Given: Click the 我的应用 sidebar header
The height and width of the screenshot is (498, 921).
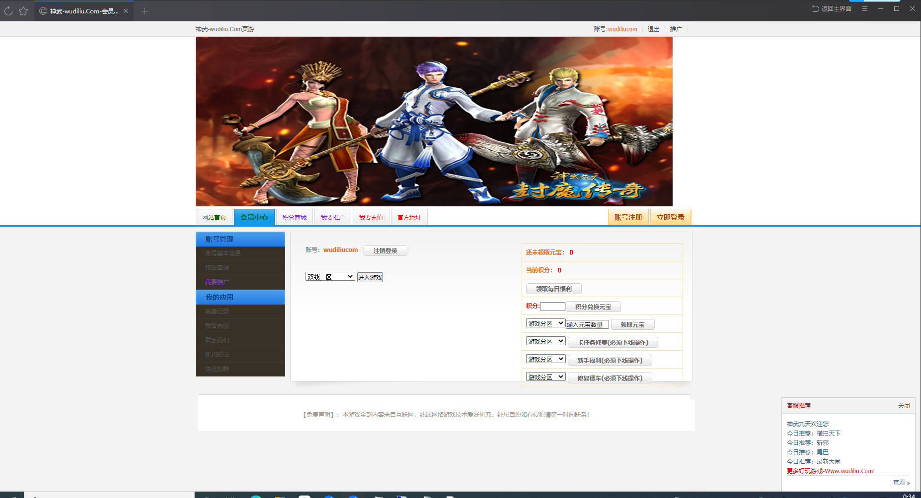Looking at the screenshot, I should tap(240, 297).
